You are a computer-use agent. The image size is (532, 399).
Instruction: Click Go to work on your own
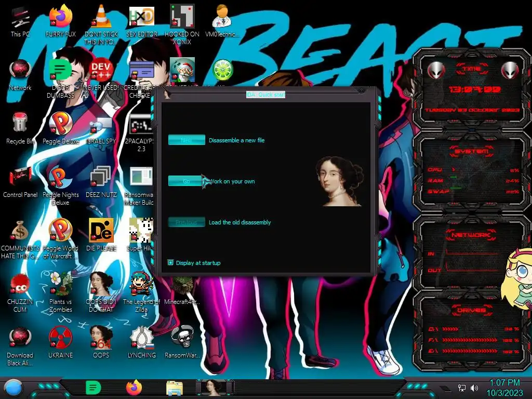tap(185, 181)
